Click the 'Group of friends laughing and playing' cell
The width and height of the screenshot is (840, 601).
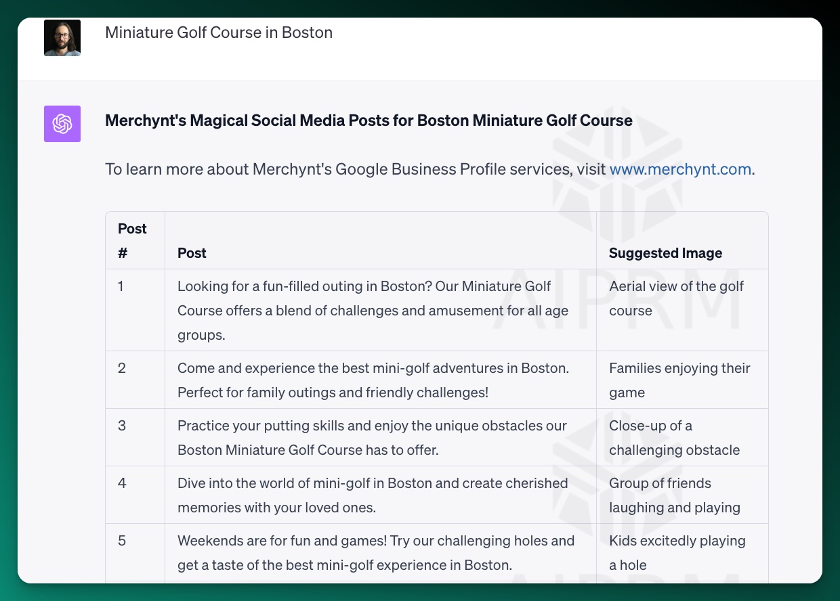[x=674, y=495]
